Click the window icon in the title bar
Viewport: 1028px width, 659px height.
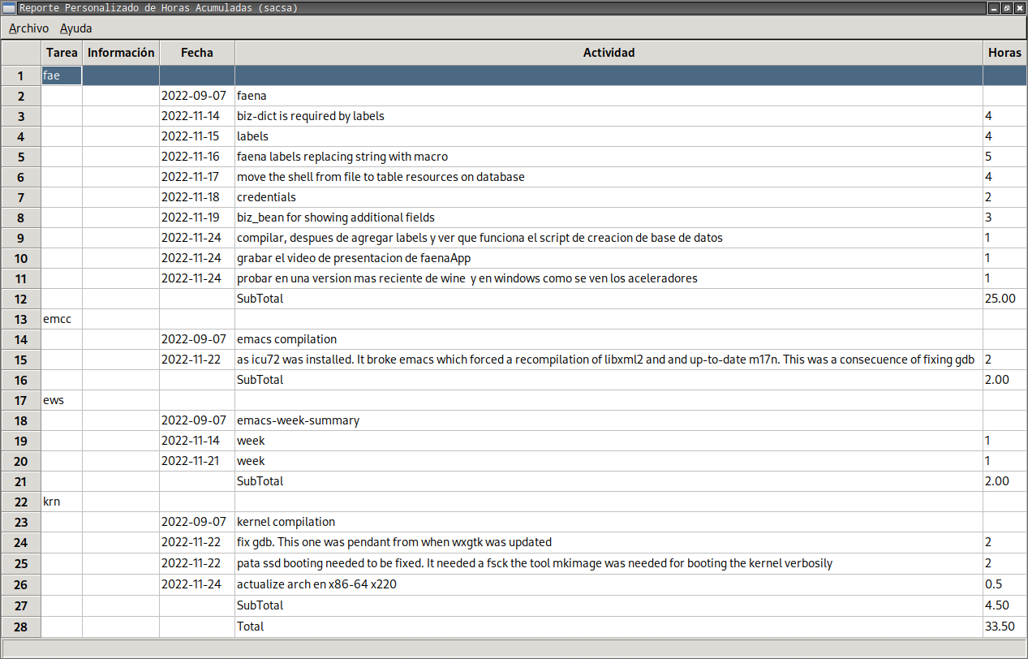pos(9,8)
